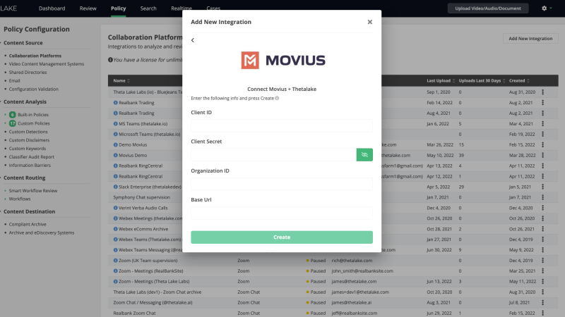Open Collaboration Platforms in sidebar
565x317 pixels.
tap(35, 56)
